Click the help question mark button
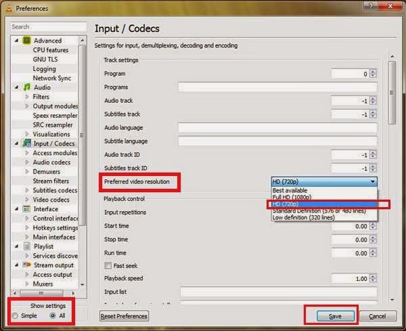Image resolution: width=406 pixels, height=331 pixels. [x=371, y=6]
